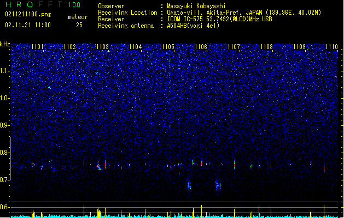The image size is (344, 218).
Task: Click the Receiver label
Action: click(x=111, y=19)
